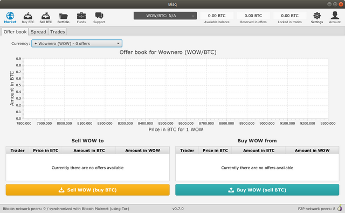Sort Buy table by Trader column
This screenshot has height=213, width=345.
[x=187, y=150]
